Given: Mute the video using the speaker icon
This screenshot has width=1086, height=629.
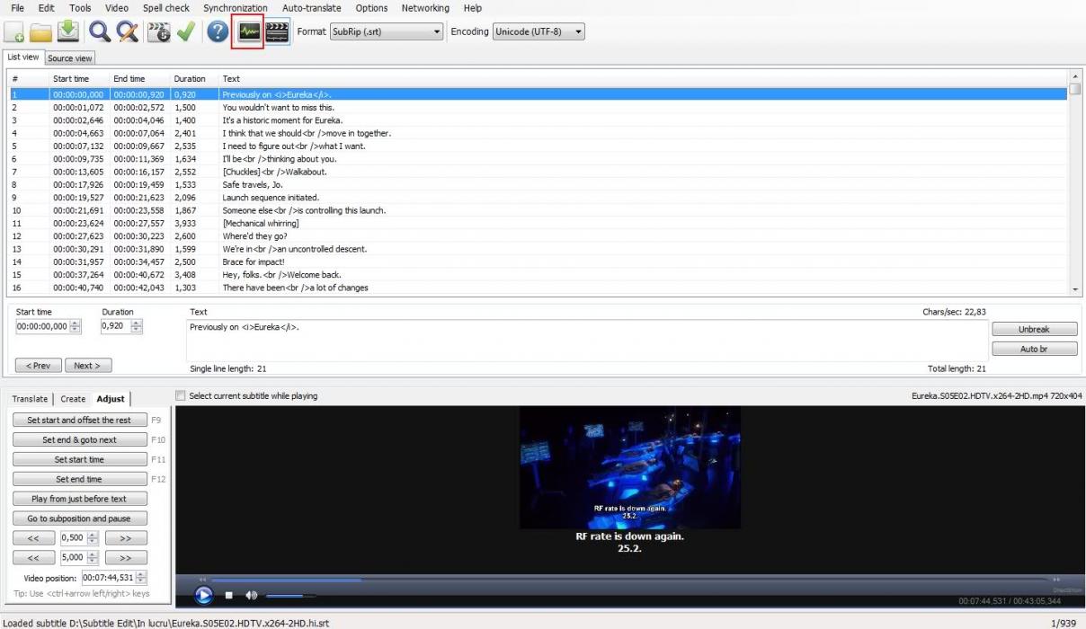Looking at the screenshot, I should pyautogui.click(x=252, y=595).
